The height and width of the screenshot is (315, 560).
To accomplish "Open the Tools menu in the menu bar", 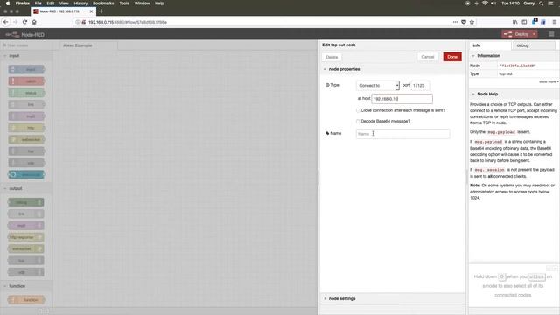I will [x=124, y=3].
